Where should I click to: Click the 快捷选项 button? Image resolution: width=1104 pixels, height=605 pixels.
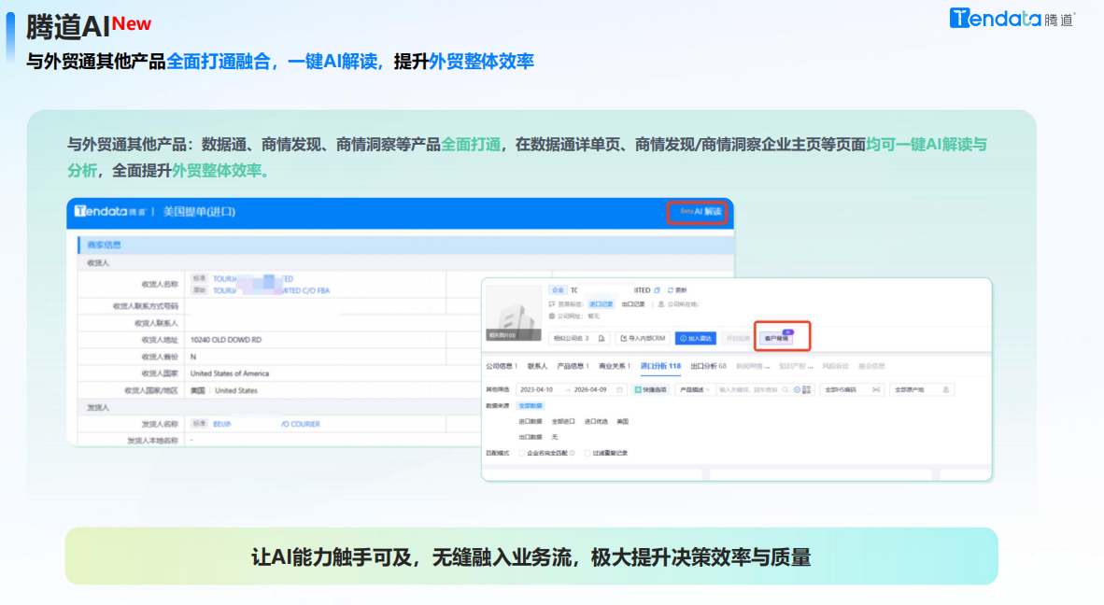651,389
